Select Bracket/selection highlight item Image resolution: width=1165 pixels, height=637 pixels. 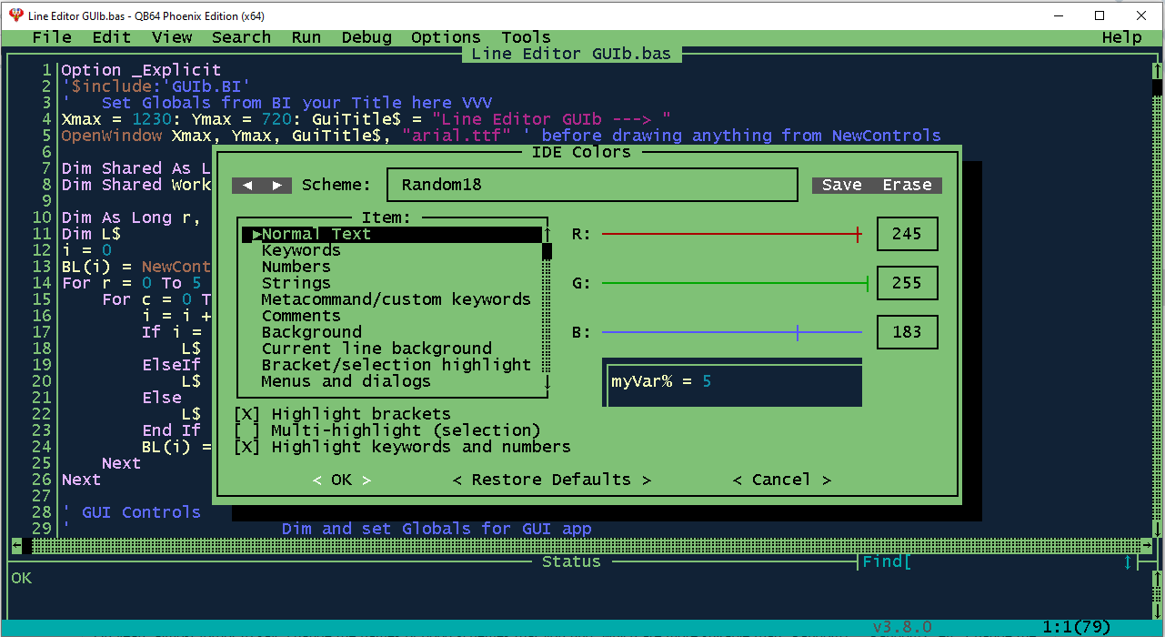coord(397,365)
